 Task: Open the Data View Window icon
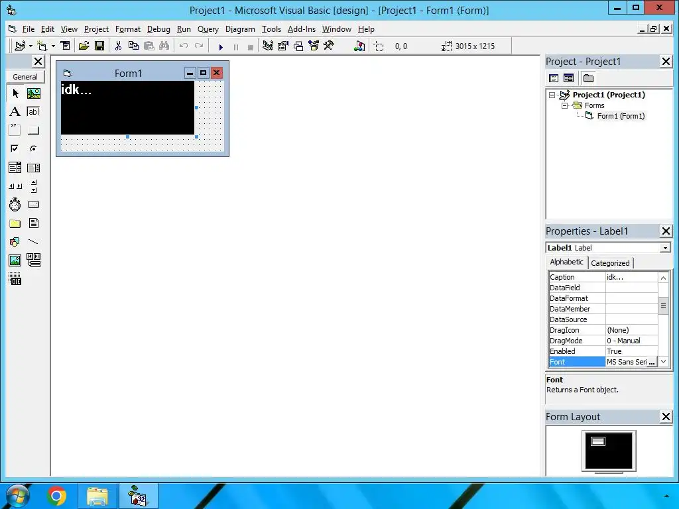359,46
